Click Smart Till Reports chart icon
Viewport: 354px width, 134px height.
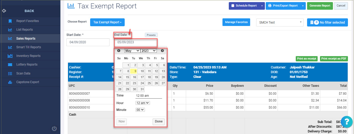10,47
